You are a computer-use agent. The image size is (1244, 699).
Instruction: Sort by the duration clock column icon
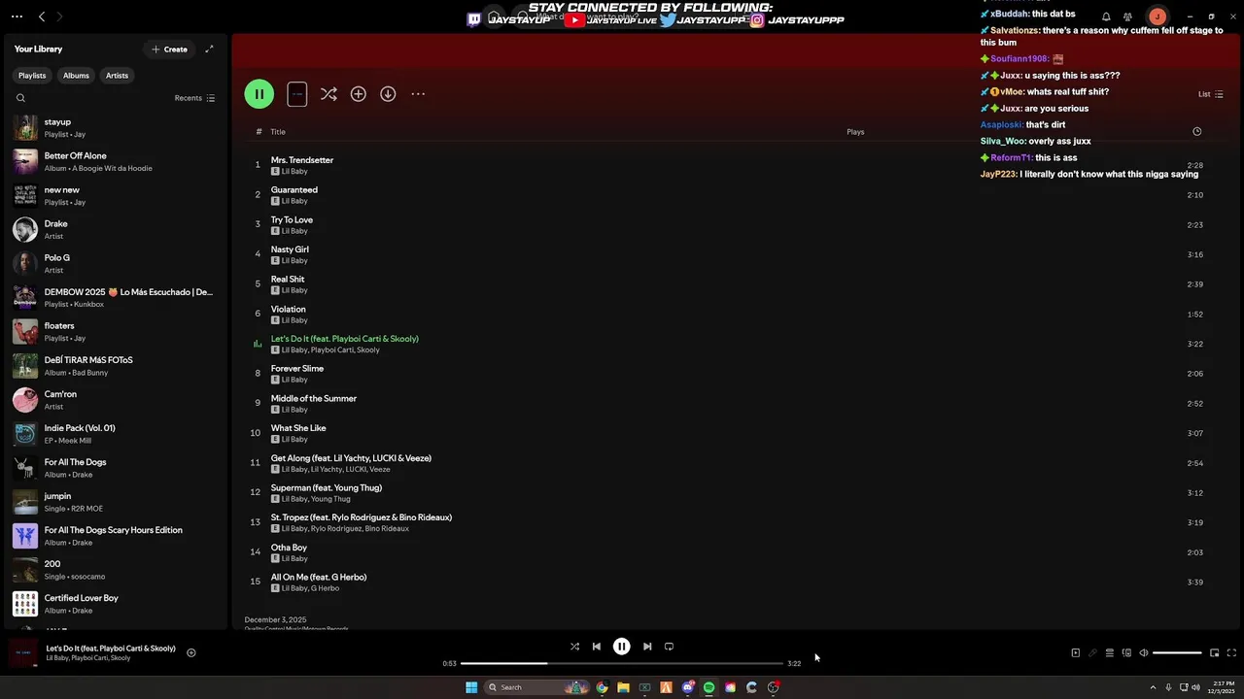coord(1196,131)
